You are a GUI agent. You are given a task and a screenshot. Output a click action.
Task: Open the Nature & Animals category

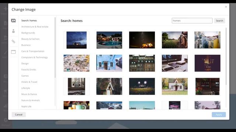30,100
